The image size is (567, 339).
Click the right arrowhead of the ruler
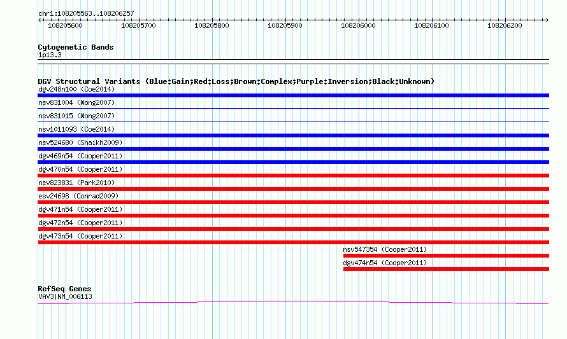coord(547,20)
